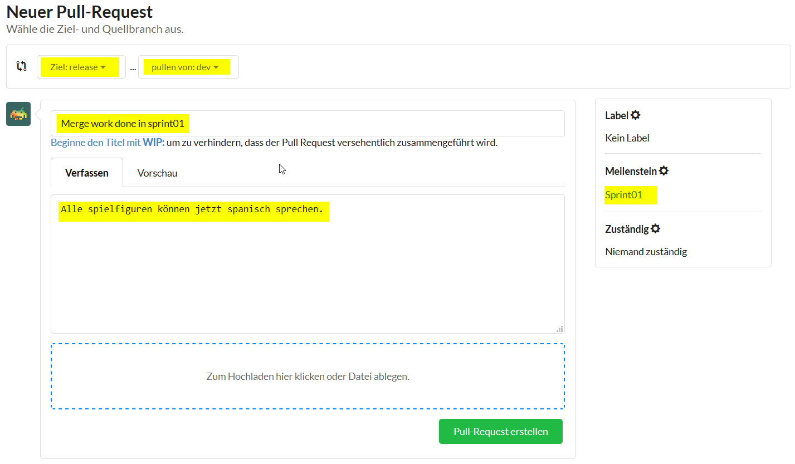Viewport: 795px width, 464px height.
Task: Click the pixel-art user avatar
Action: coord(18,114)
